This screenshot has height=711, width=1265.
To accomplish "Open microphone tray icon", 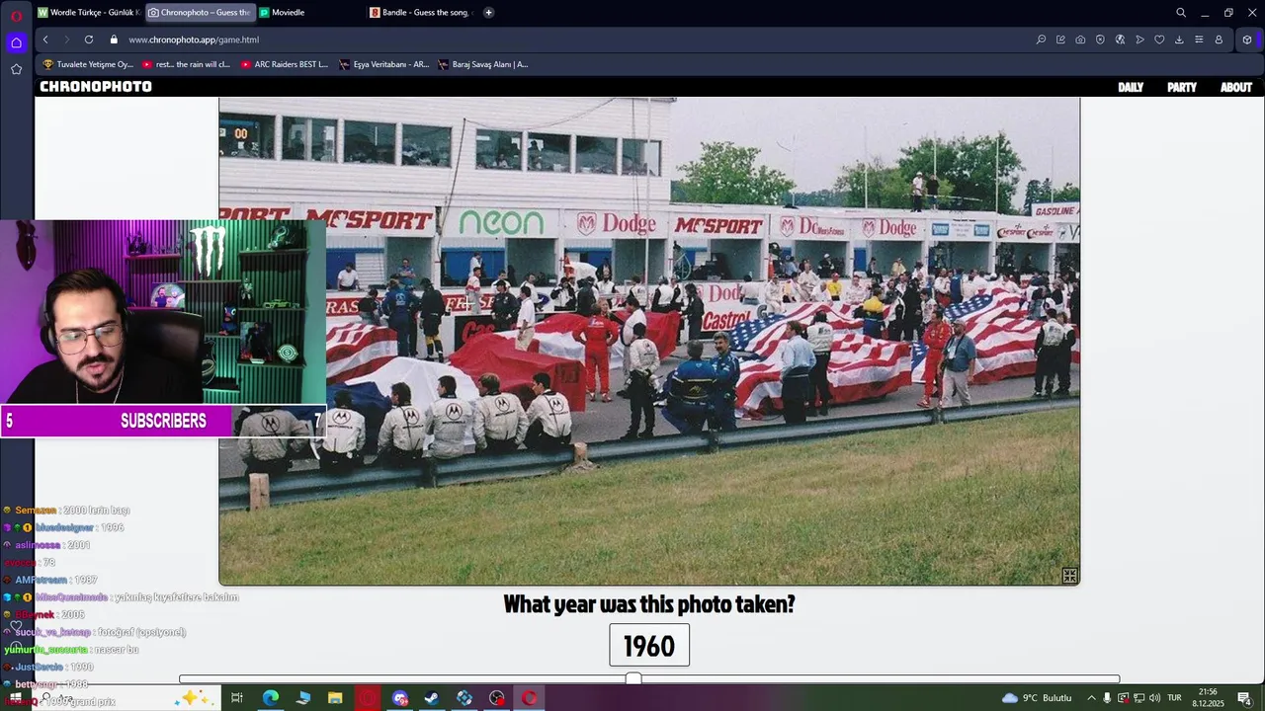I will [x=1107, y=698].
